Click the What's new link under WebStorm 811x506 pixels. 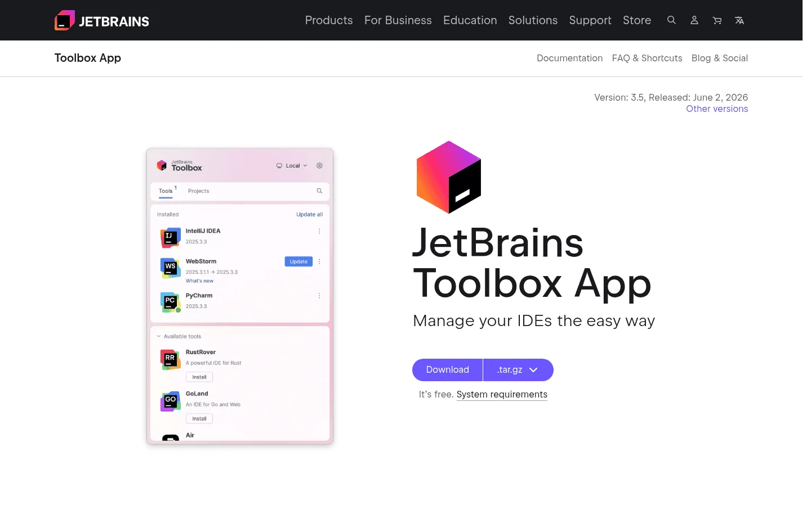(x=199, y=281)
